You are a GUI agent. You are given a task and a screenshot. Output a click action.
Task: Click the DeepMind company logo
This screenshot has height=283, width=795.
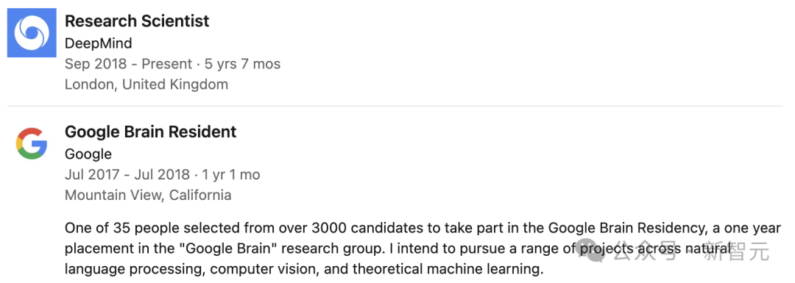pyautogui.click(x=32, y=32)
